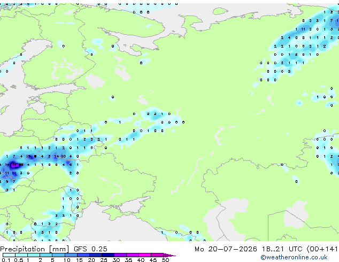Click the 35–40 mm violet legend swatch

[133, 255]
